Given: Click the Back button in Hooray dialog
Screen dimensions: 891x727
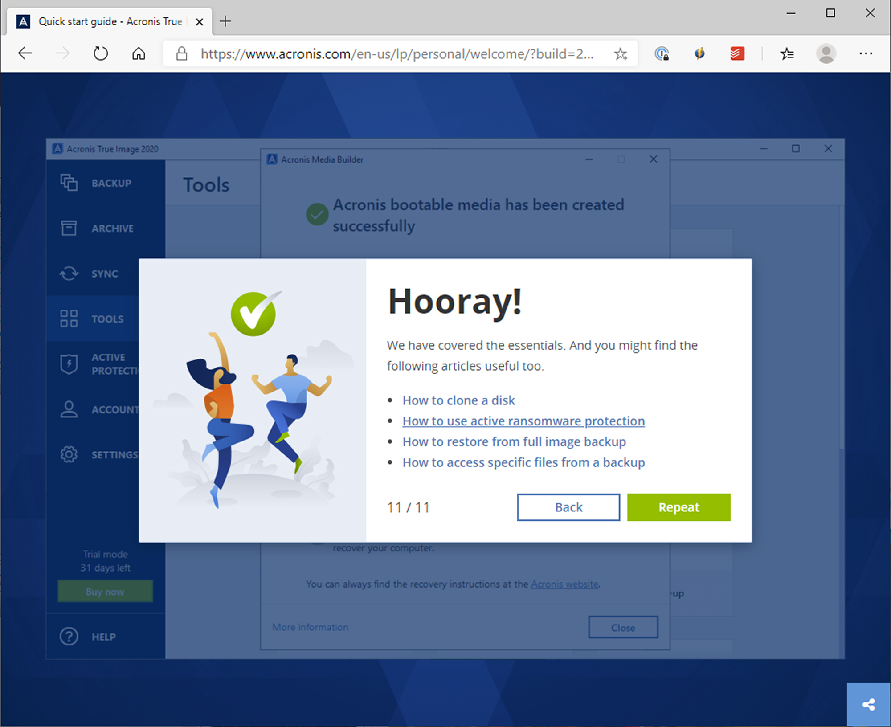Looking at the screenshot, I should pyautogui.click(x=568, y=507).
